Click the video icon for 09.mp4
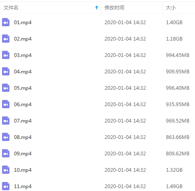 (6, 153)
